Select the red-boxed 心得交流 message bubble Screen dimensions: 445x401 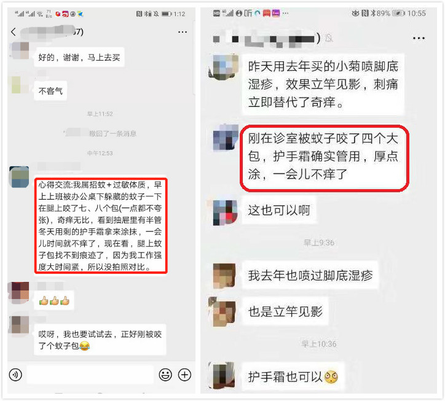[x=101, y=226]
